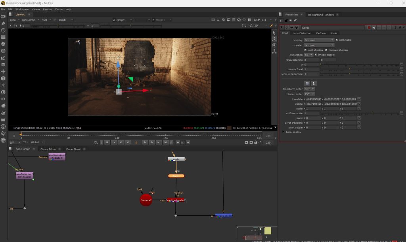This screenshot has height=242, width=406.
Task: Disable the image aspect checkbox
Action: coord(316,55)
